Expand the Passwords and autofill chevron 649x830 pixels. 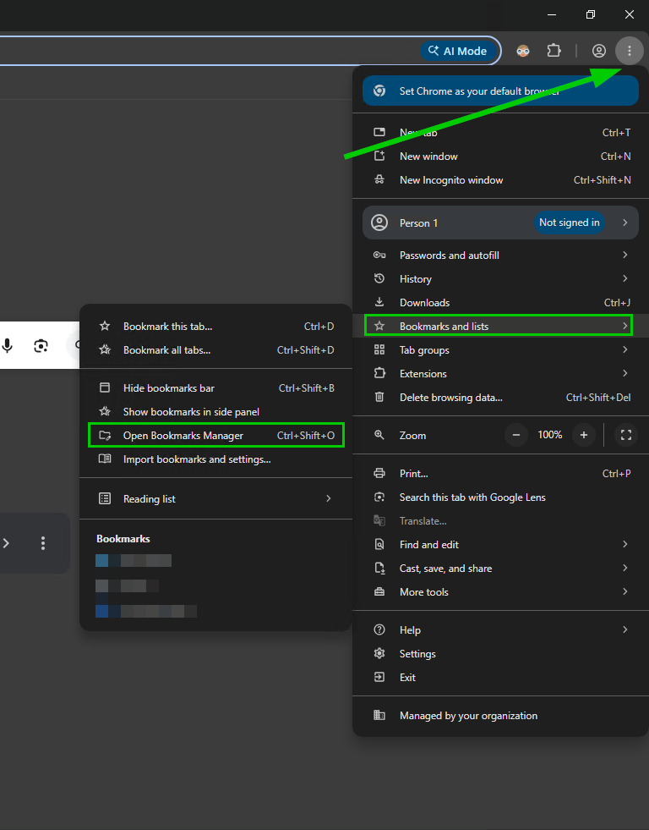tap(625, 255)
